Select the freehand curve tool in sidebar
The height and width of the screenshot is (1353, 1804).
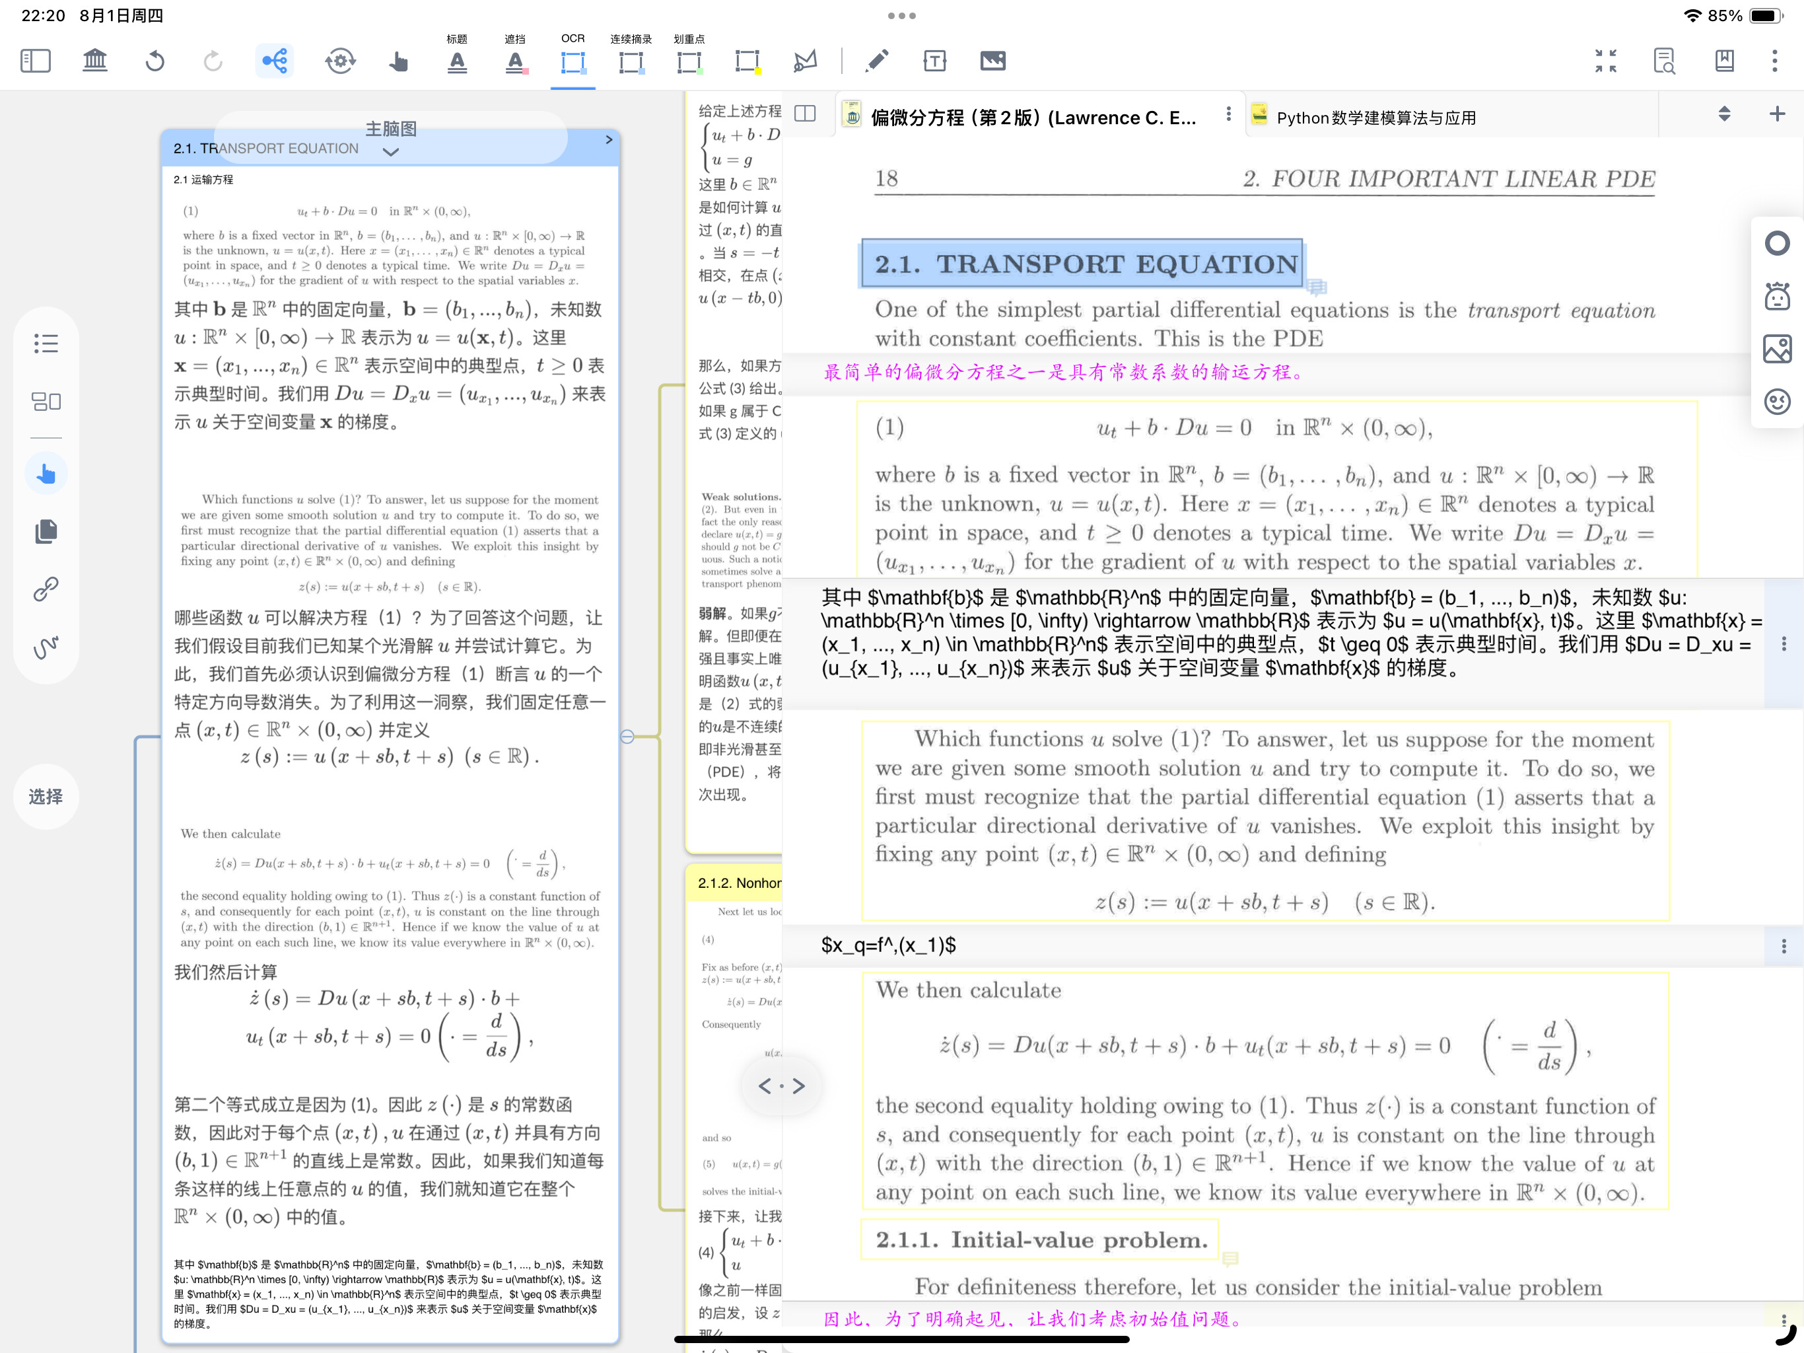(x=46, y=647)
